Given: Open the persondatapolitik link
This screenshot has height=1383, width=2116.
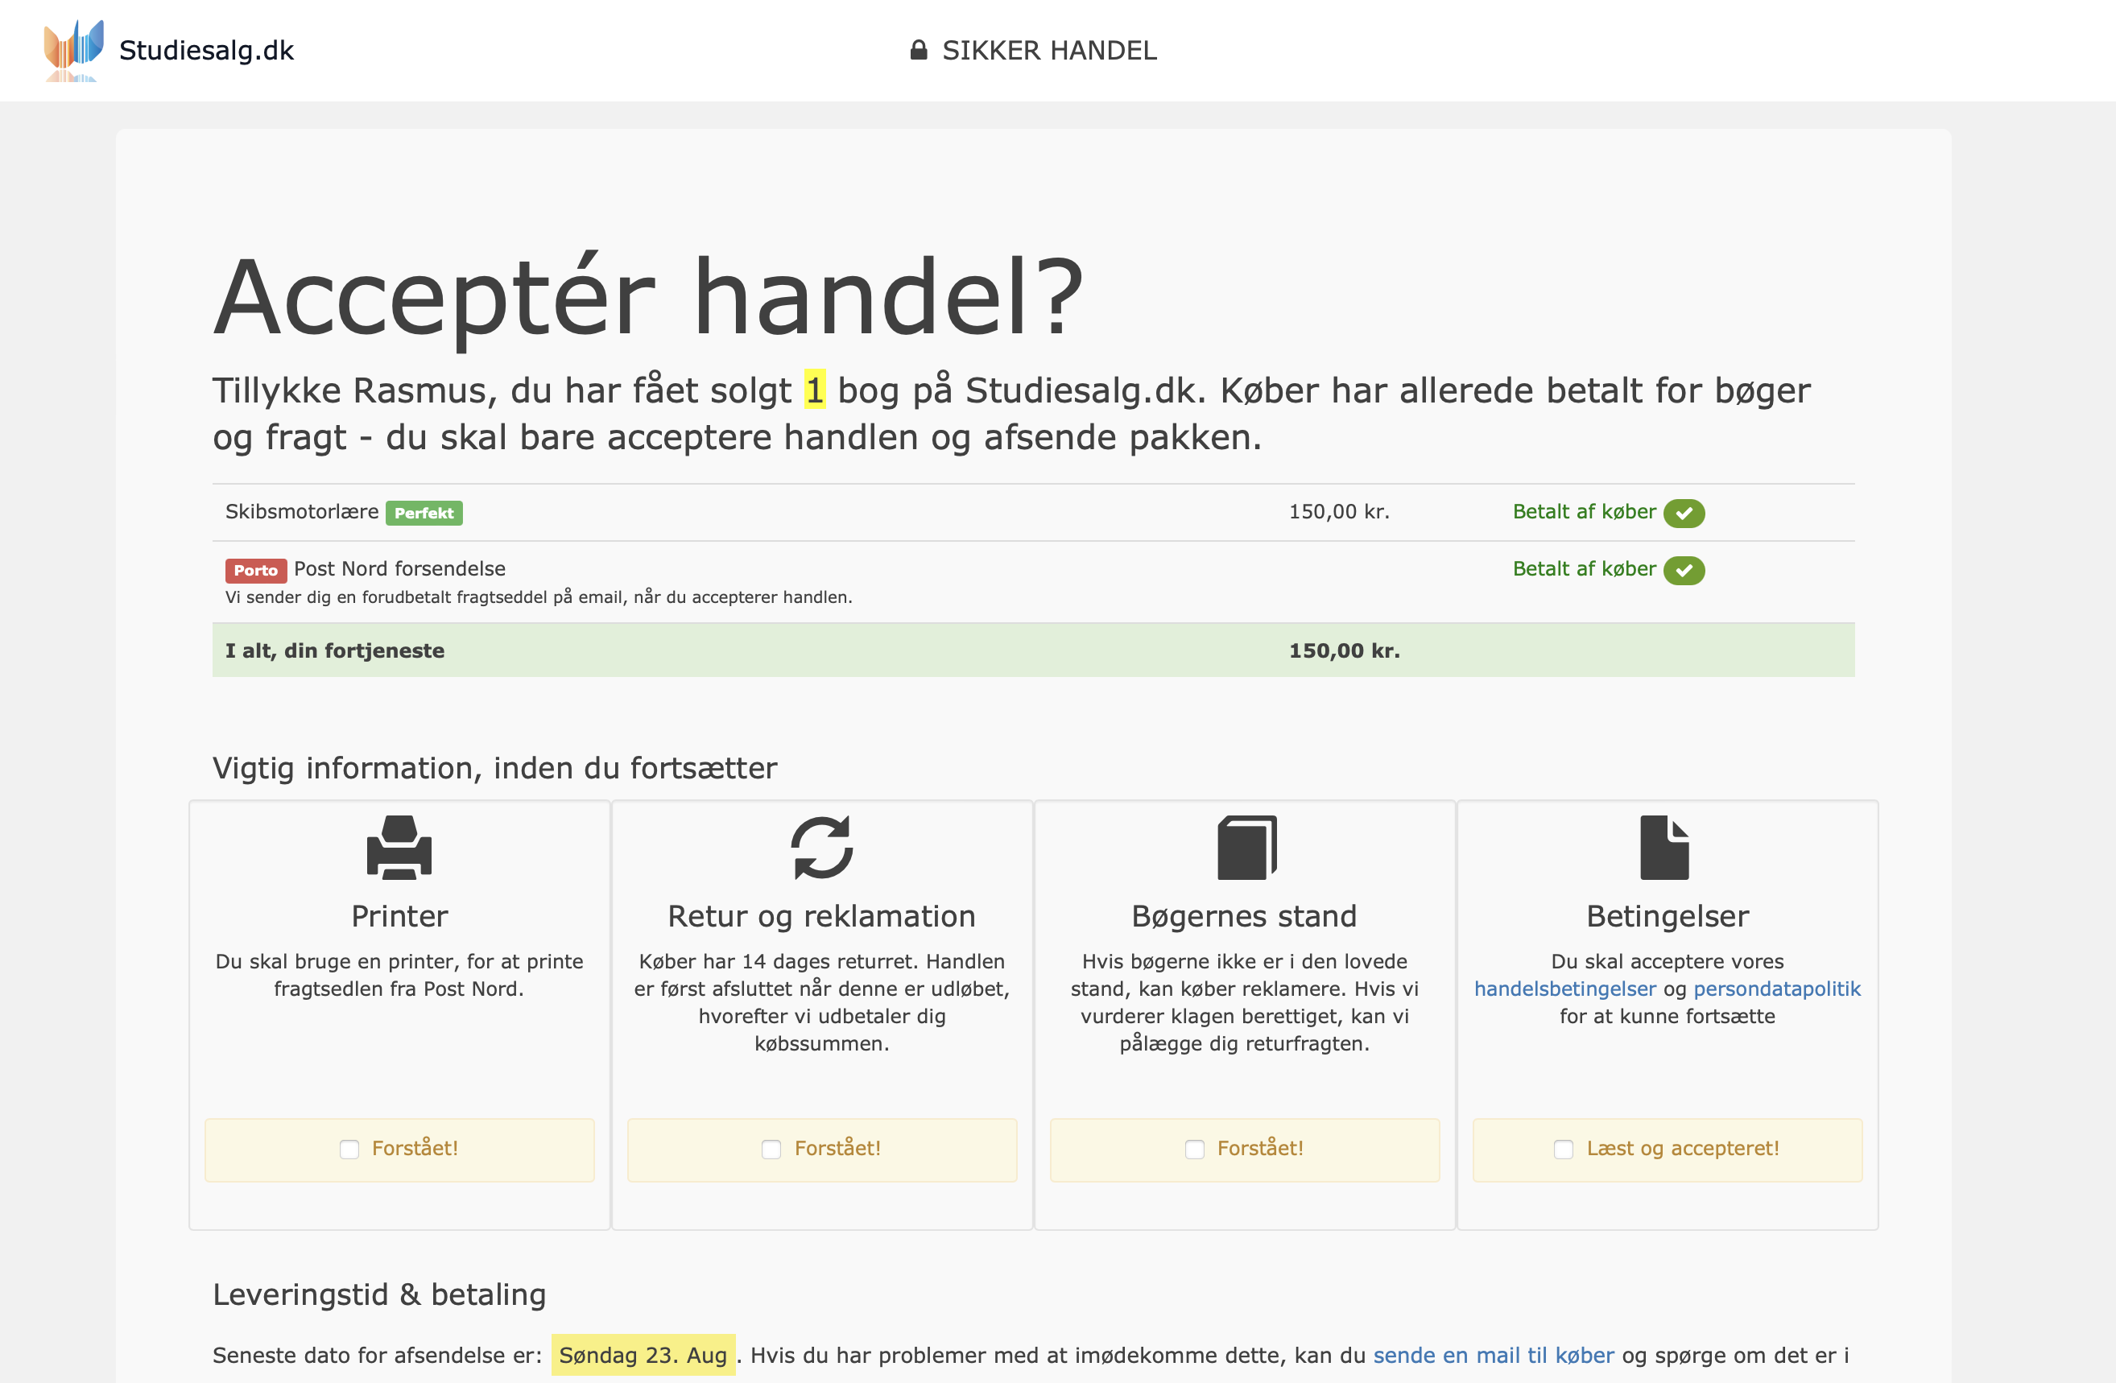Looking at the screenshot, I should pyautogui.click(x=1776, y=989).
